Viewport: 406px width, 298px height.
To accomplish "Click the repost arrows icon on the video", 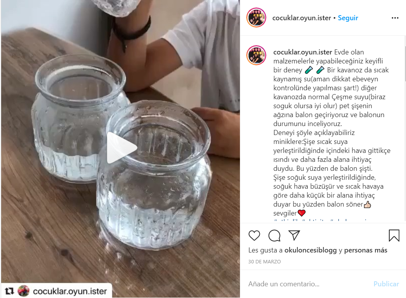I will coord(9,291).
